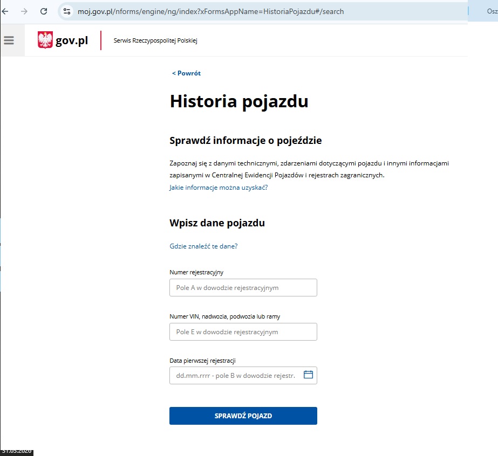The width and height of the screenshot is (498, 456).
Task: Open the Jakie informacje można uzyskać link
Action: pyautogui.click(x=218, y=187)
